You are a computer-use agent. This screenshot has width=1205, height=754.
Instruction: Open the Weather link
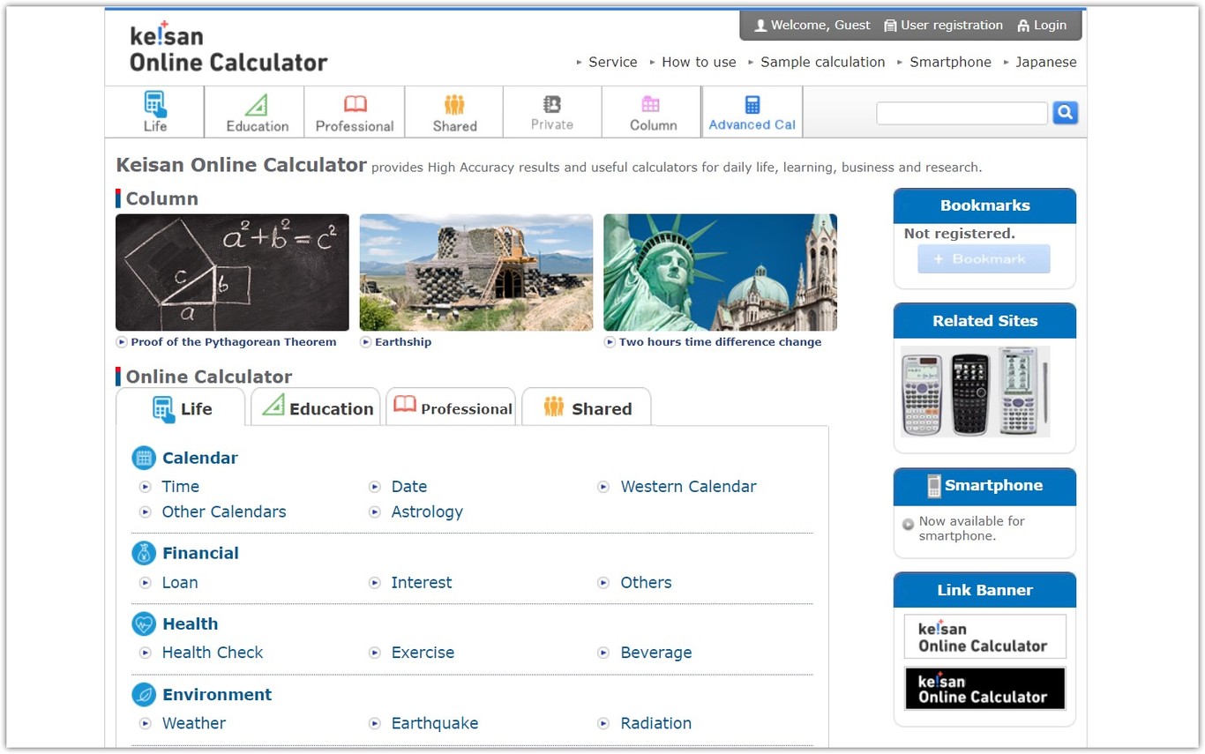click(194, 723)
